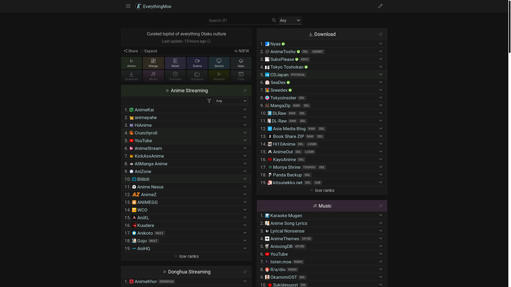511x287 pixels.
Task: Click the info icon next to last update
Action: pyautogui.click(x=209, y=41)
